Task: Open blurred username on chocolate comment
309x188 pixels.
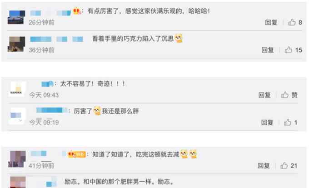Action: click(x=56, y=39)
